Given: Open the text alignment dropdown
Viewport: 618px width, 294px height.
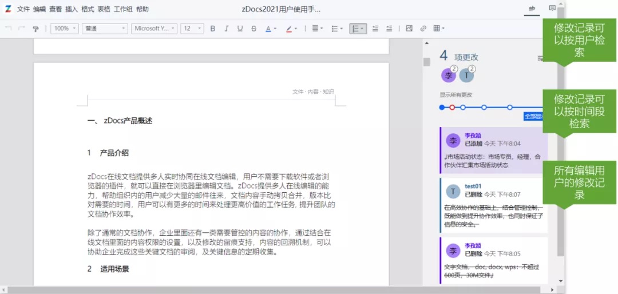Looking at the screenshot, I should 317,29.
